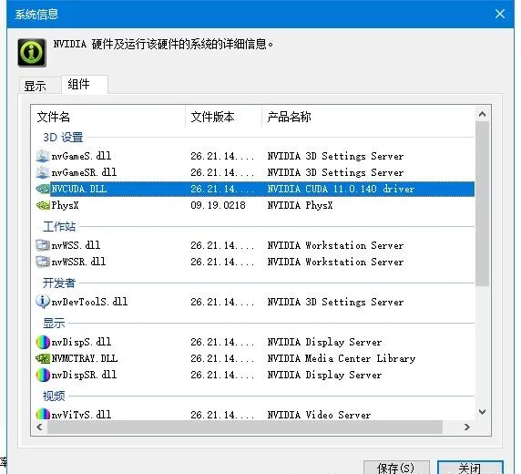Image resolution: width=521 pixels, height=474 pixels.
Task: Collapse the 3D 设置 group header
Action: pyautogui.click(x=63, y=137)
